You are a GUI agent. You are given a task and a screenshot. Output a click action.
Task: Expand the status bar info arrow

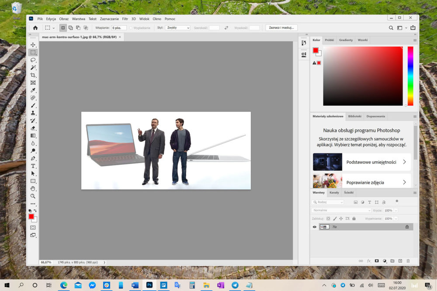pos(104,262)
